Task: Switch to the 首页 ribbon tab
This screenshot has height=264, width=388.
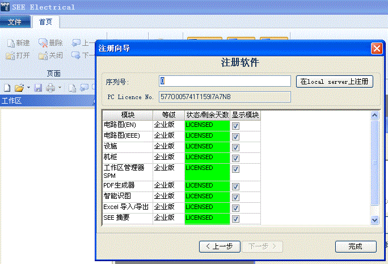Action: point(46,22)
